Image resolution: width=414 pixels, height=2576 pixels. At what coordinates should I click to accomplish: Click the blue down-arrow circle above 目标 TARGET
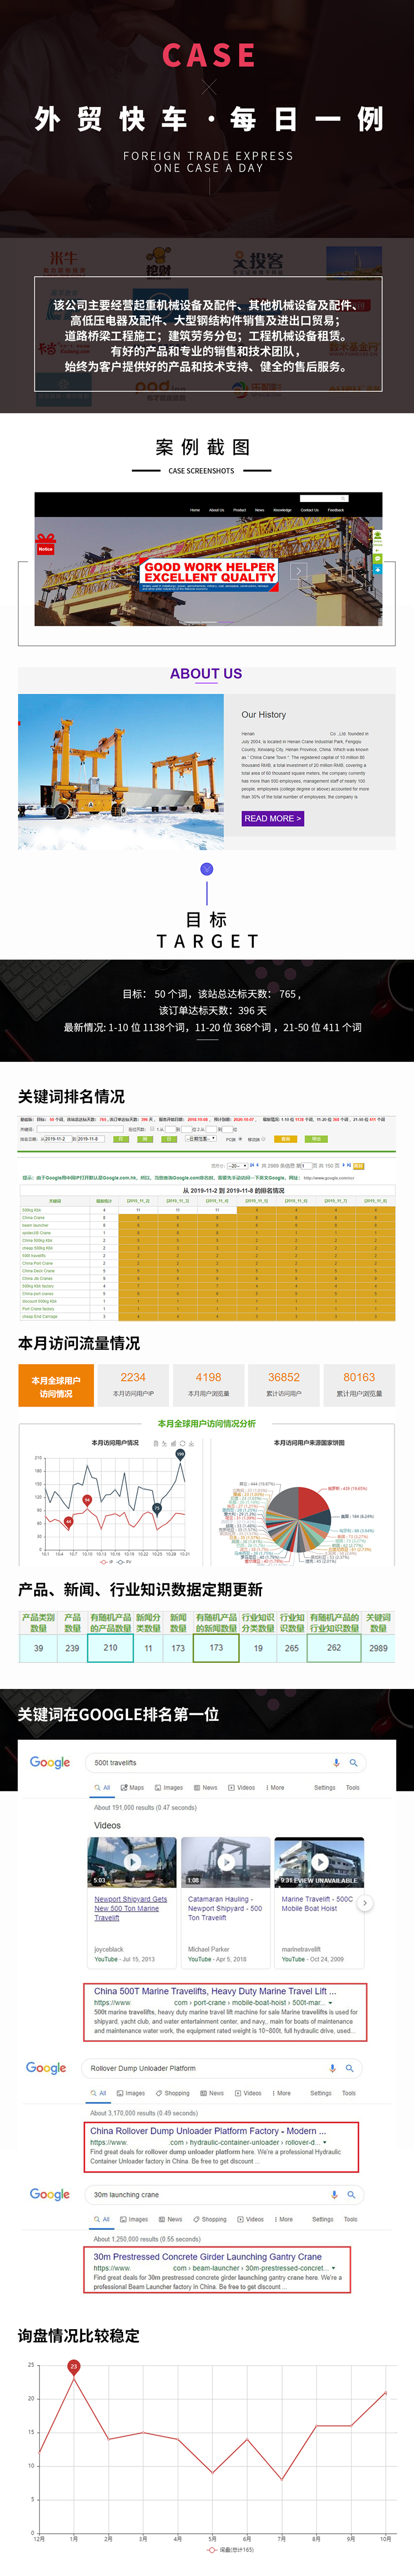(206, 869)
